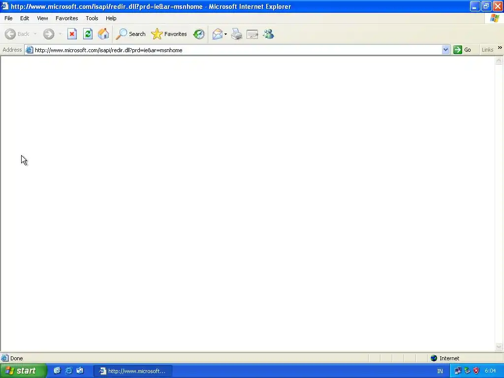Click the Internet zone status text
Image resolution: width=504 pixels, height=378 pixels.
point(449,358)
